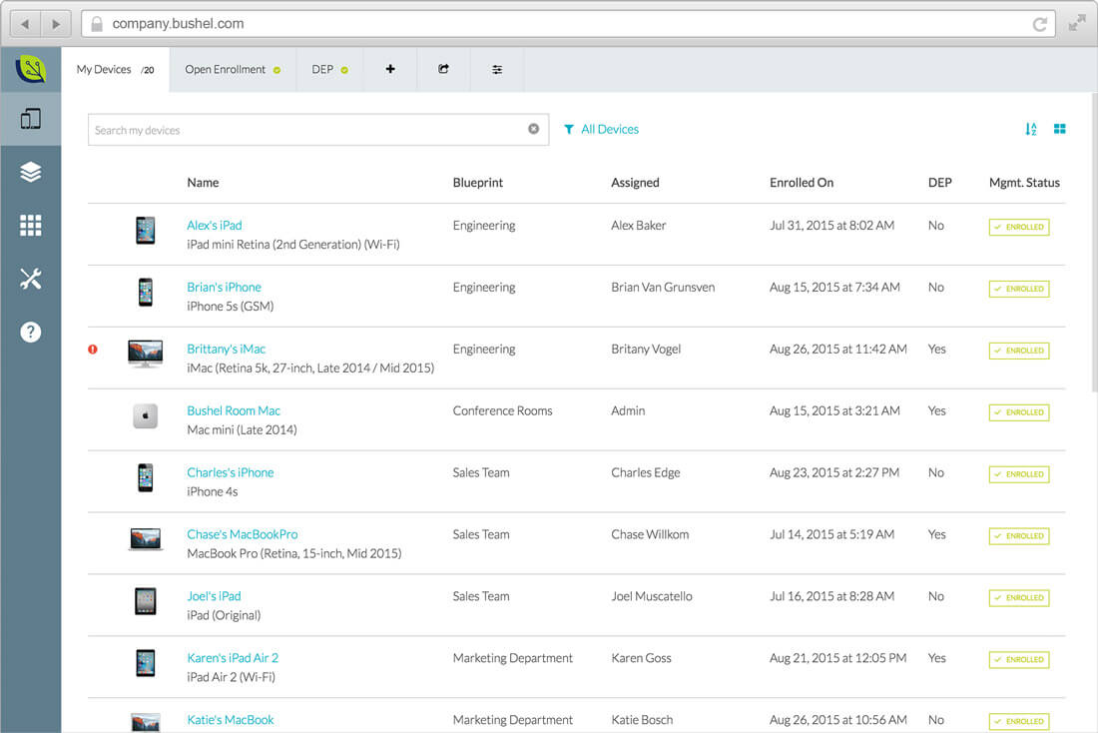1098x733 pixels.
Task: Open the All Devices filter
Action: [602, 129]
